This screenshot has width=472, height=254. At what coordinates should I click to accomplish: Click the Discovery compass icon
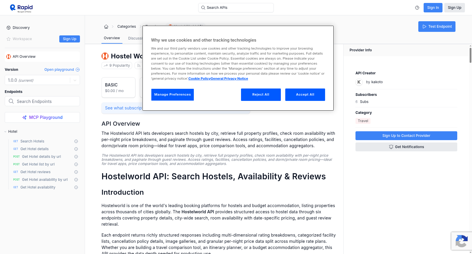(x=9, y=28)
